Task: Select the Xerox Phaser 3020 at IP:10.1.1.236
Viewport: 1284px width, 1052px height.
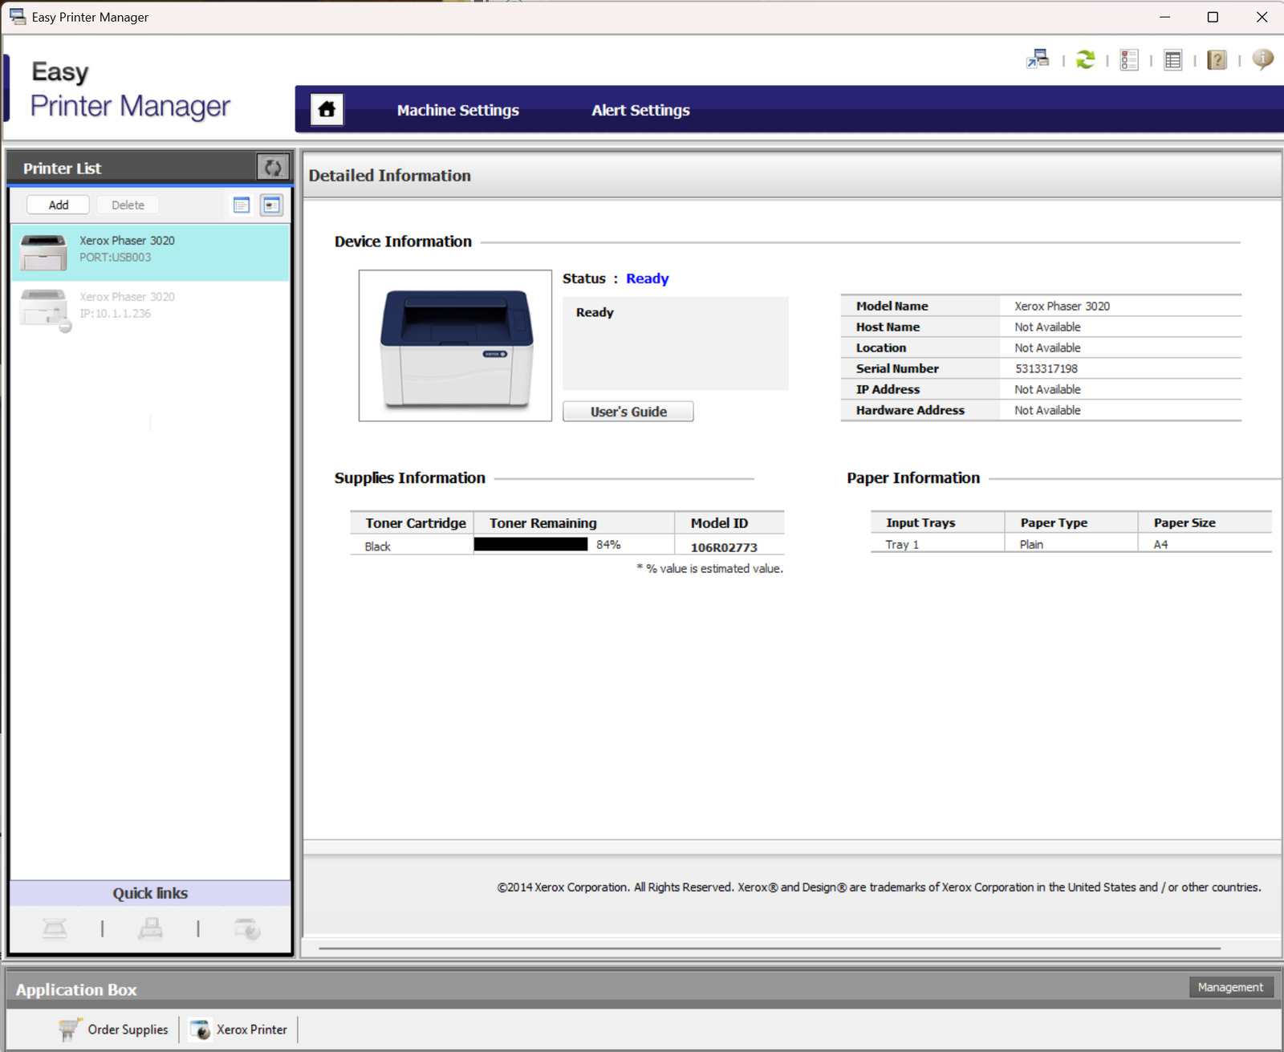Action: (x=150, y=308)
